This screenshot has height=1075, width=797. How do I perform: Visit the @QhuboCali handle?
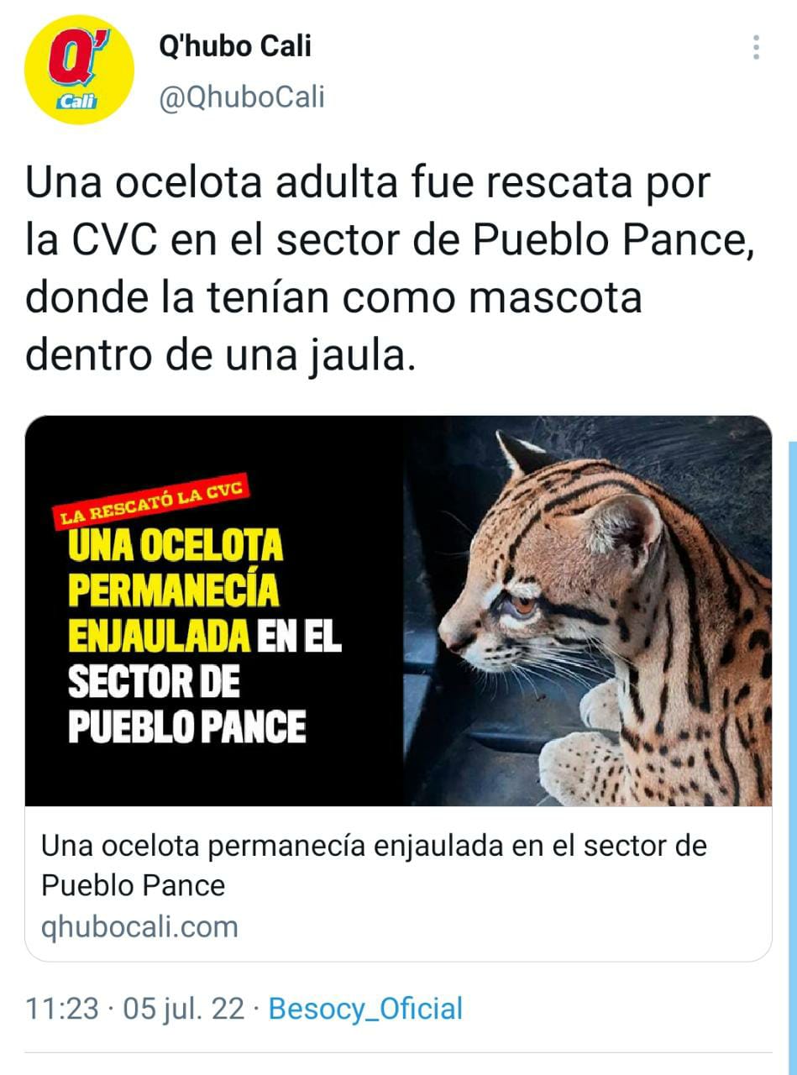(242, 97)
